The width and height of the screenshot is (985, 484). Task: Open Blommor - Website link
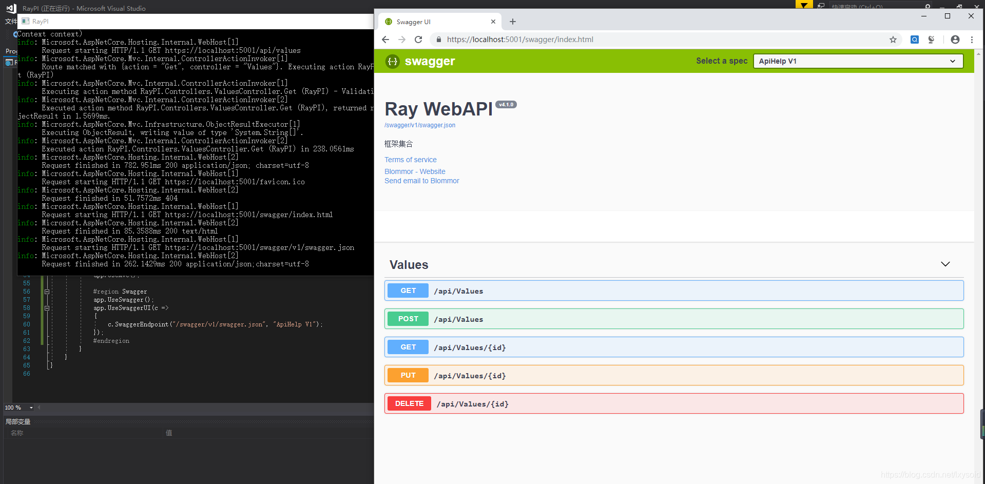click(415, 171)
